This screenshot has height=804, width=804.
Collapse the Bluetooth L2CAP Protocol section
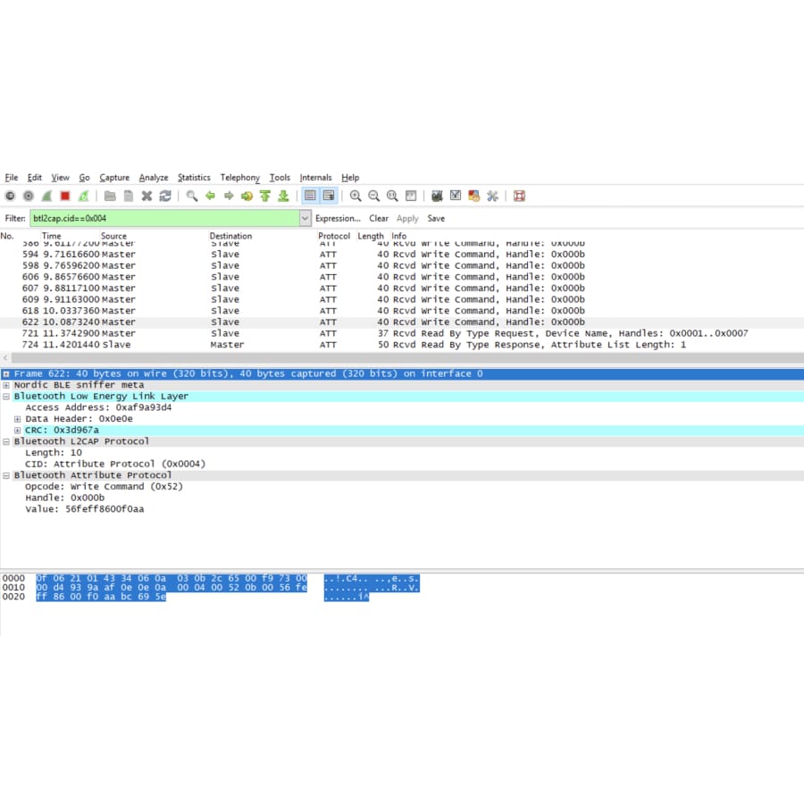point(6,441)
